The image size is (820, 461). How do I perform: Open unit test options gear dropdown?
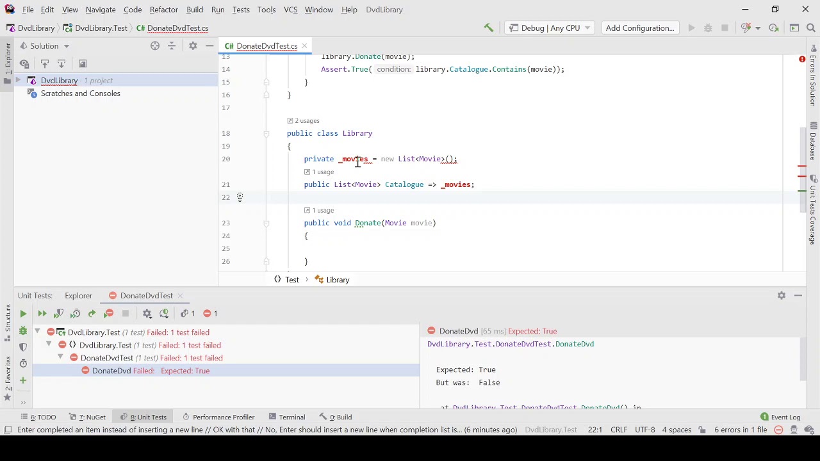[x=147, y=313]
